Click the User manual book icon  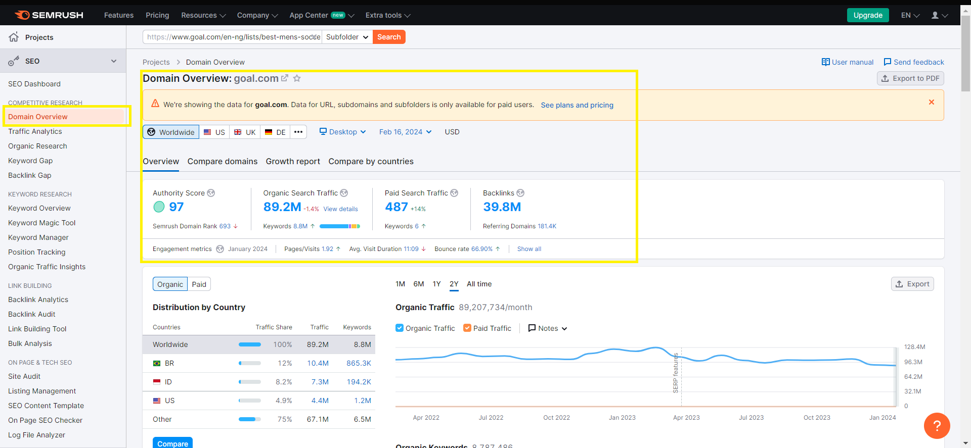[826, 62]
